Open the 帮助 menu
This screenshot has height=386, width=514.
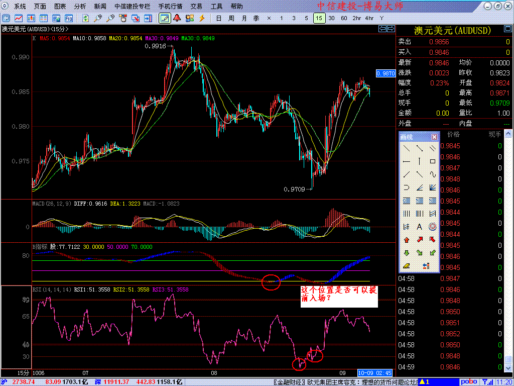tap(237, 6)
